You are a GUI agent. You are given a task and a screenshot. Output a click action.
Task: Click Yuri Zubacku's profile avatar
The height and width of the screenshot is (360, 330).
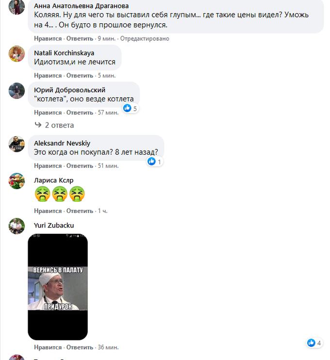(x=16, y=226)
